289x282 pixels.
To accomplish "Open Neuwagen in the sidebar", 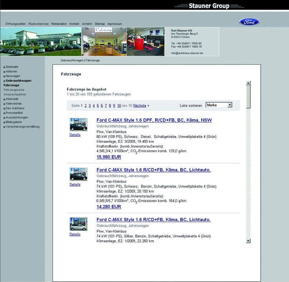I will click(13, 76).
